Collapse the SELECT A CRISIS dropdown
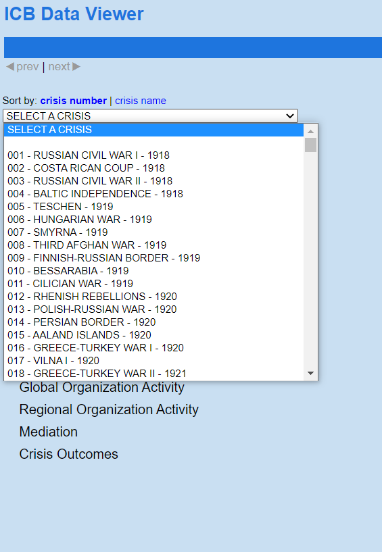 click(151, 116)
